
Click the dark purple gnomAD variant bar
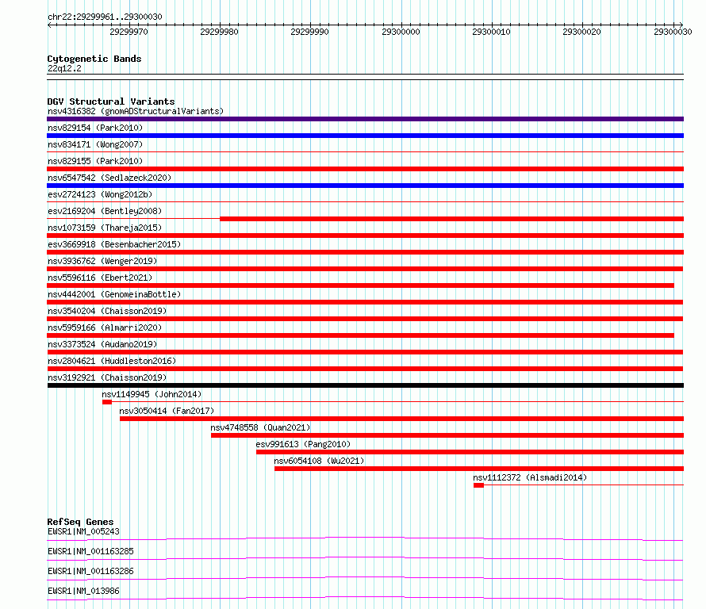365,119
